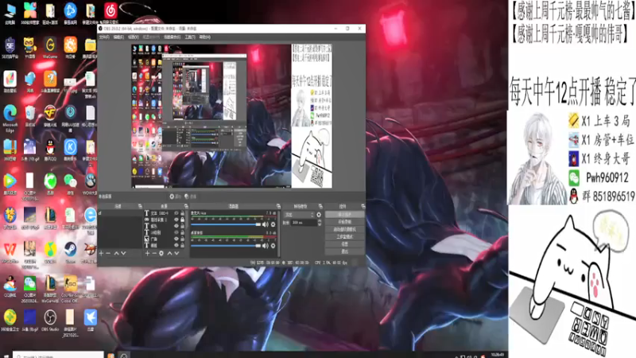Screen dimensions: 636x358
Task: Adjust the 桌面音频 volume slider
Action: [226, 246]
